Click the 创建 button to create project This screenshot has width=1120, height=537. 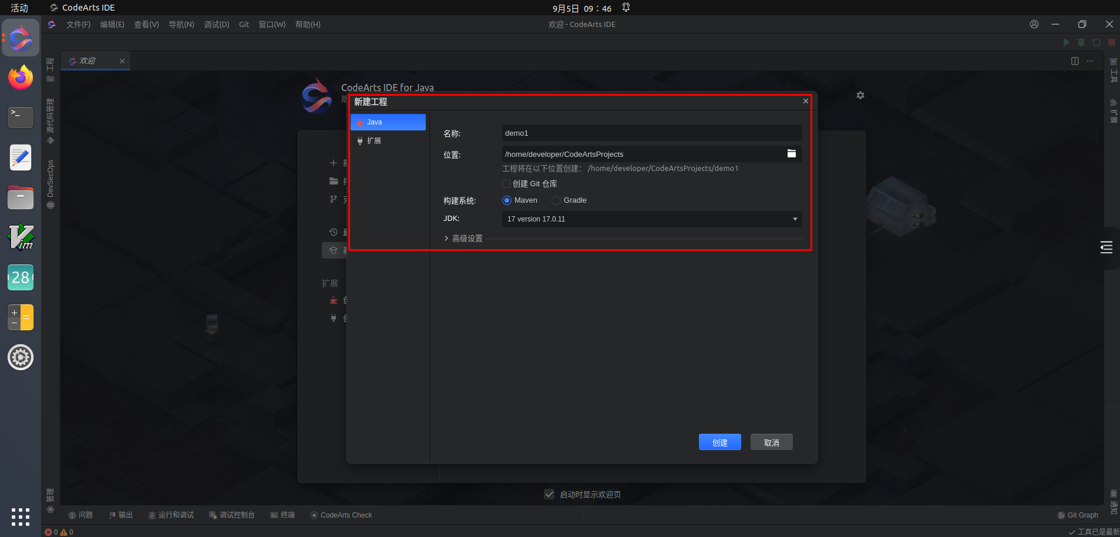click(x=720, y=442)
